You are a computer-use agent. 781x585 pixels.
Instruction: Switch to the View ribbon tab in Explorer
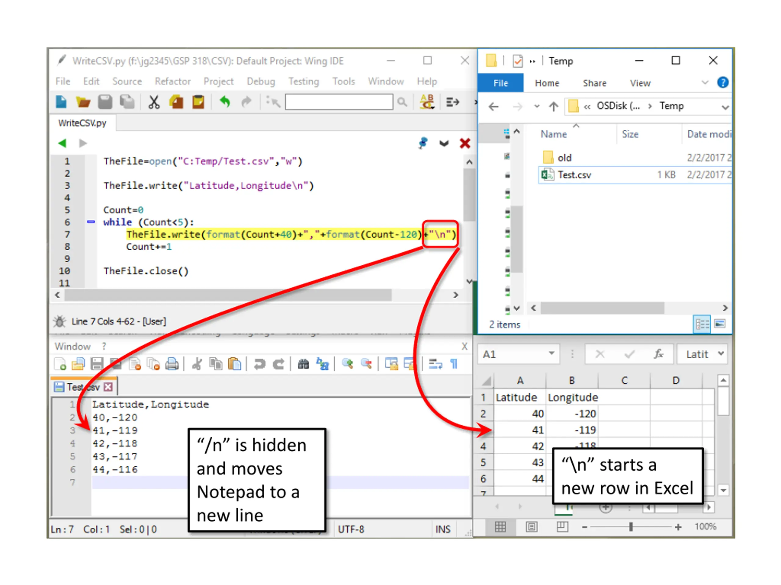pyautogui.click(x=640, y=83)
